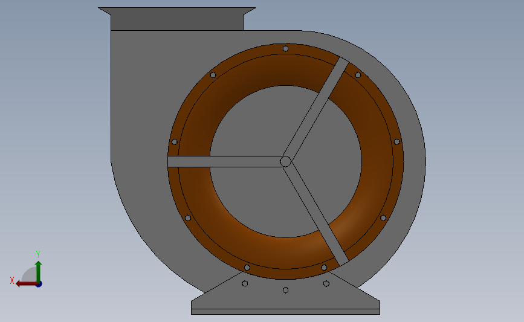The height and width of the screenshot is (322, 524).
Task: Select the central hub circle joining the three spokes
Action: point(285,162)
